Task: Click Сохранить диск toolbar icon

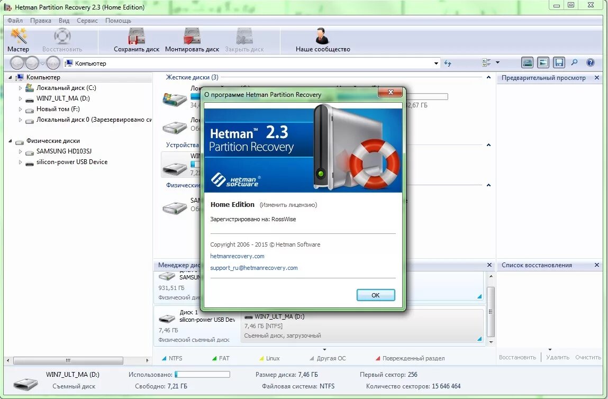Action: [137, 36]
